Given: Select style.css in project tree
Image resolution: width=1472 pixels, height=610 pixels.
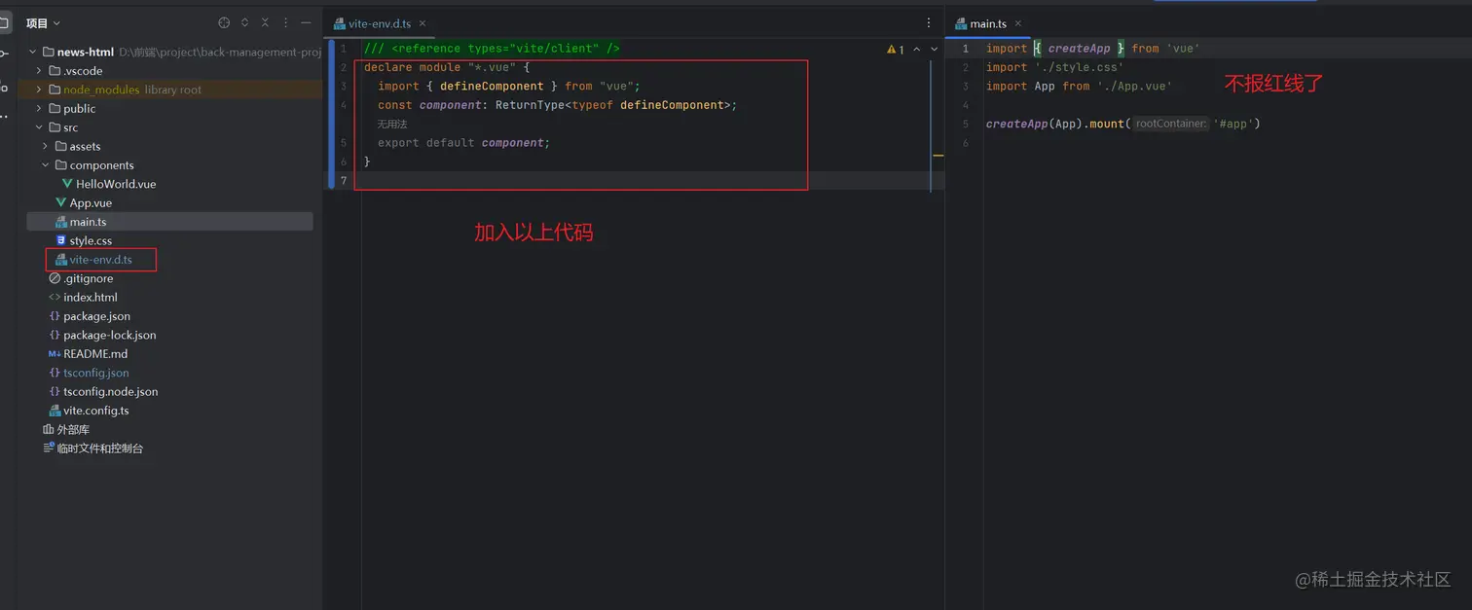Looking at the screenshot, I should (91, 240).
